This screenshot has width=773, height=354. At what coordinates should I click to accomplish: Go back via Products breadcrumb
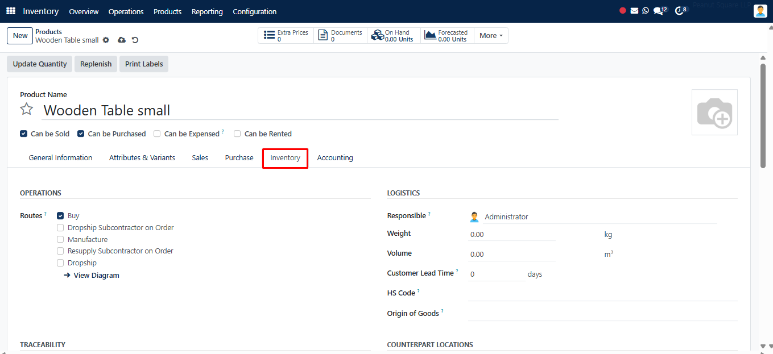tap(48, 32)
